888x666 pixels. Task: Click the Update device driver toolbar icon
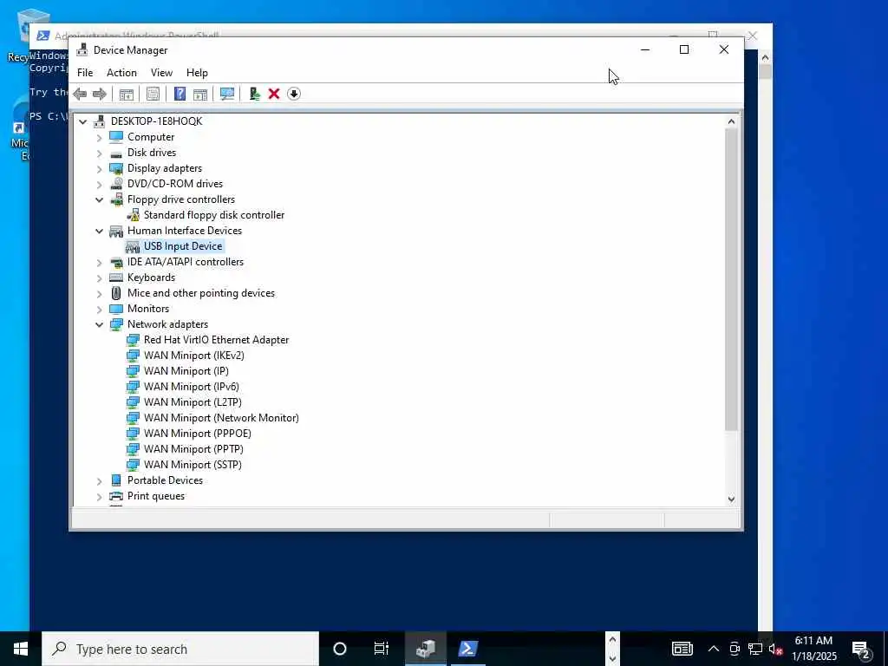click(x=254, y=94)
